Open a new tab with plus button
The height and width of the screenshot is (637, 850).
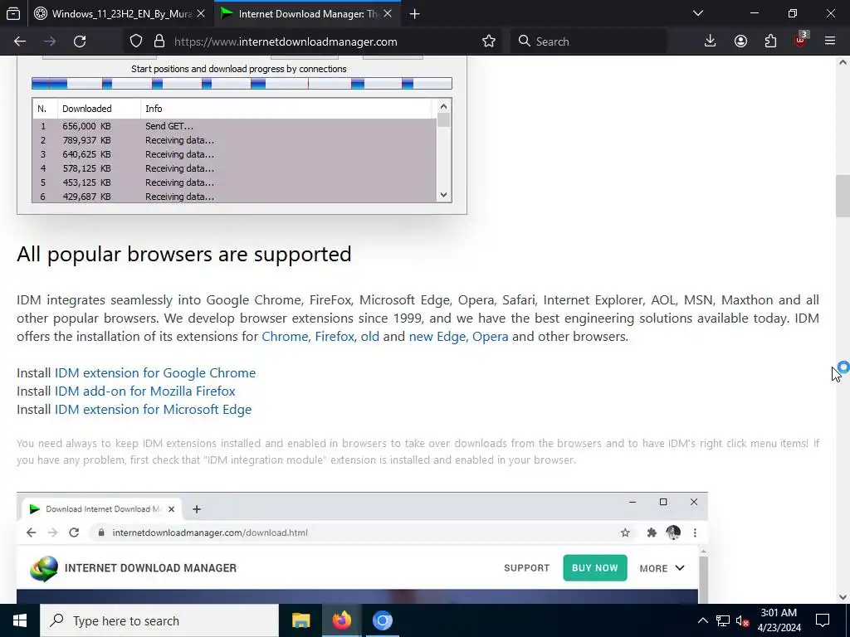point(415,14)
